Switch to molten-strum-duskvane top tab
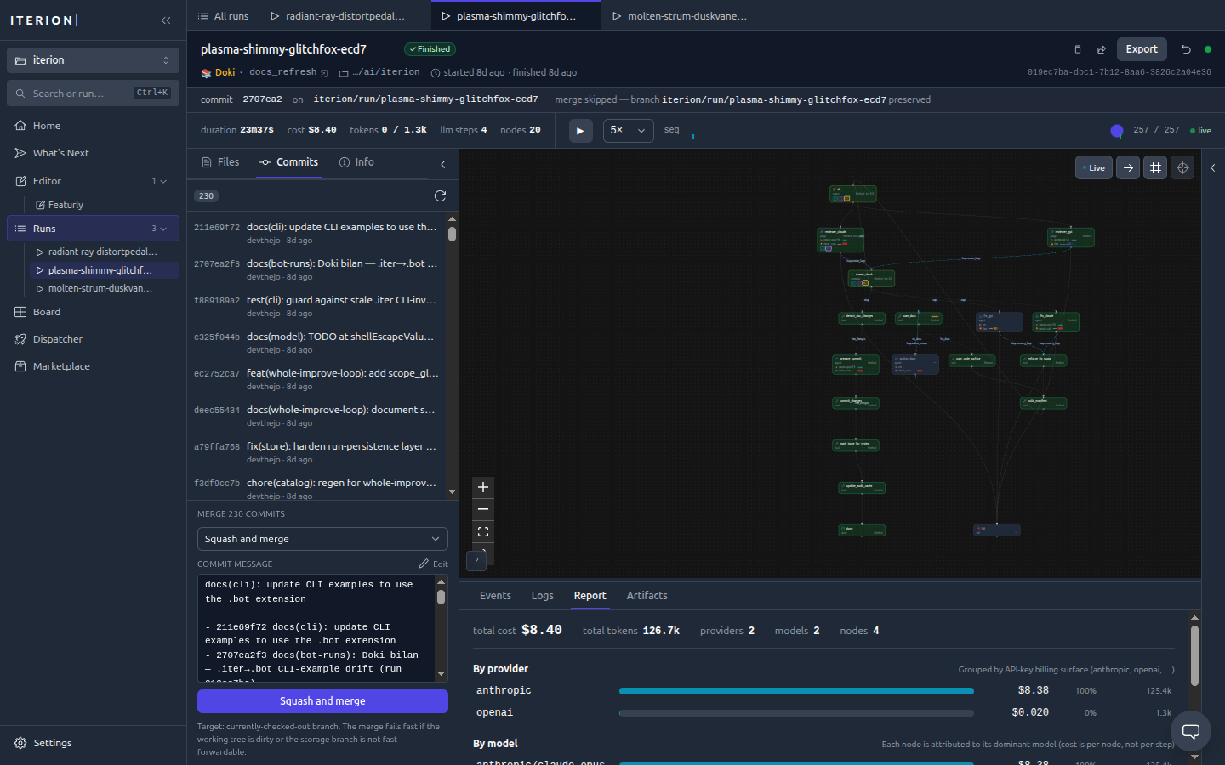 [687, 15]
